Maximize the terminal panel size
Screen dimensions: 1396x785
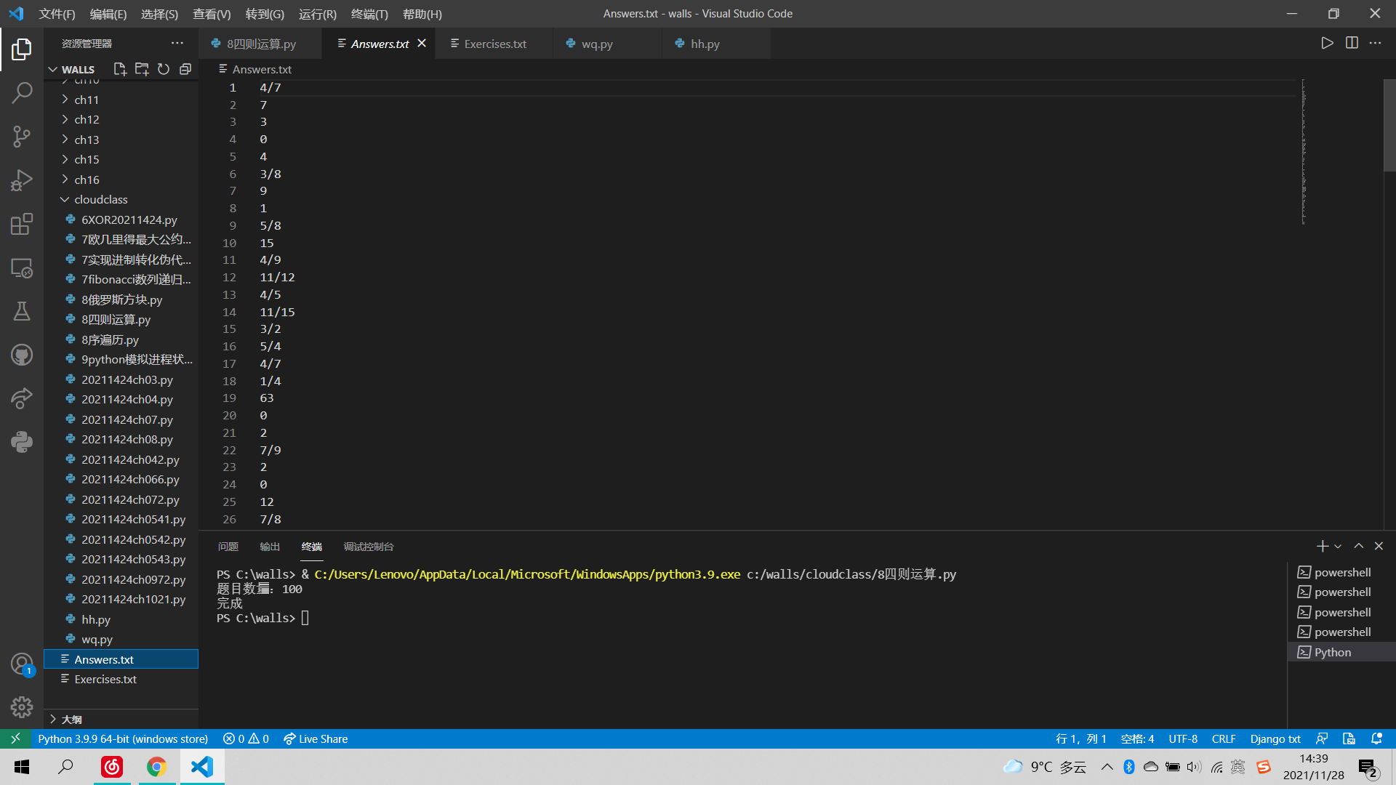pos(1358,546)
